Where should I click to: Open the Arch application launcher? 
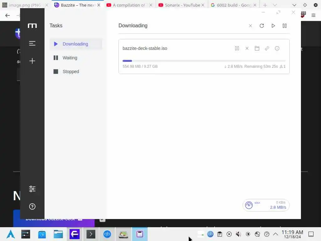[10, 234]
